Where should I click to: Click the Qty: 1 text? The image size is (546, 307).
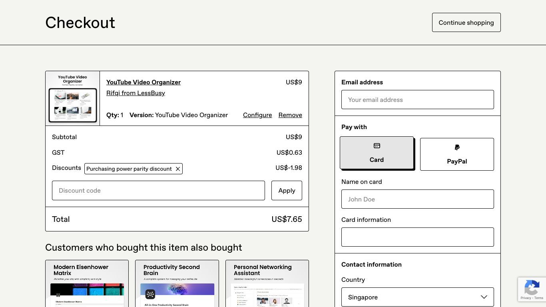(x=115, y=115)
